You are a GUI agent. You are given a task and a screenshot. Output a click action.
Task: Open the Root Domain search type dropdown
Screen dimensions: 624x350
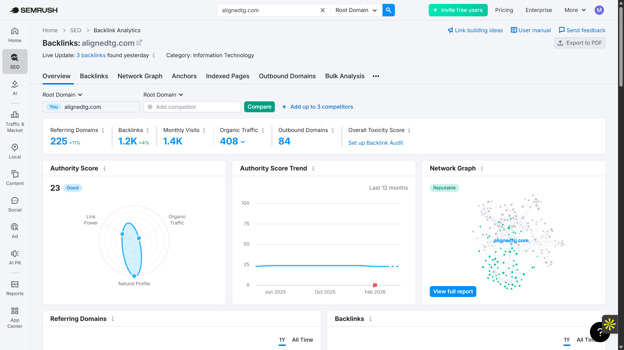pos(356,10)
